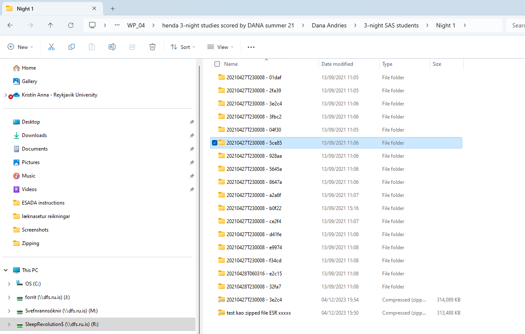Uncheck the checkbox for folder 5ce85

214,143
